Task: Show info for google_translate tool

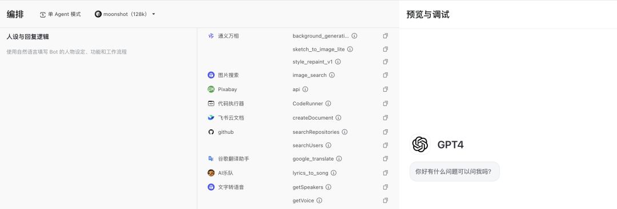Action: tap(339, 158)
